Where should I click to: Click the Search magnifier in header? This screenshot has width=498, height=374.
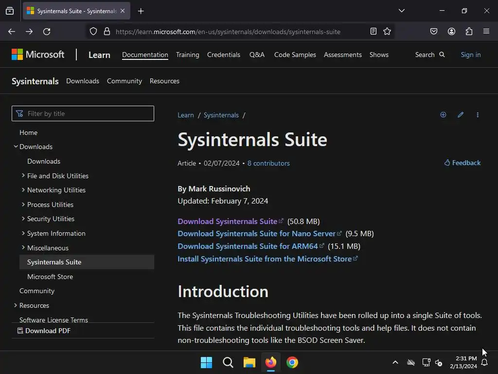pyautogui.click(x=442, y=55)
